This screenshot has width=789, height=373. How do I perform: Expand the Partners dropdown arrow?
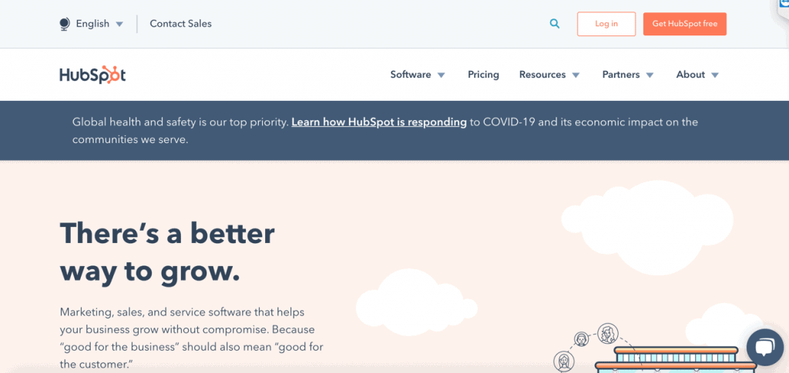[650, 75]
